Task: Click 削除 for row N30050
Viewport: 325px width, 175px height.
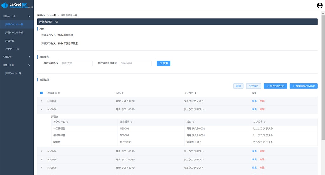Action: tap(262, 151)
